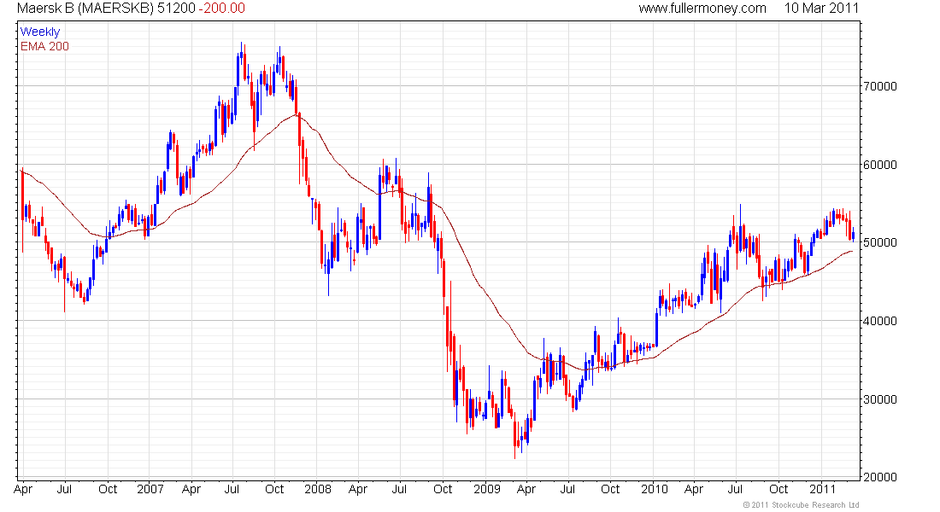Click the 20000 price axis label

click(x=881, y=477)
